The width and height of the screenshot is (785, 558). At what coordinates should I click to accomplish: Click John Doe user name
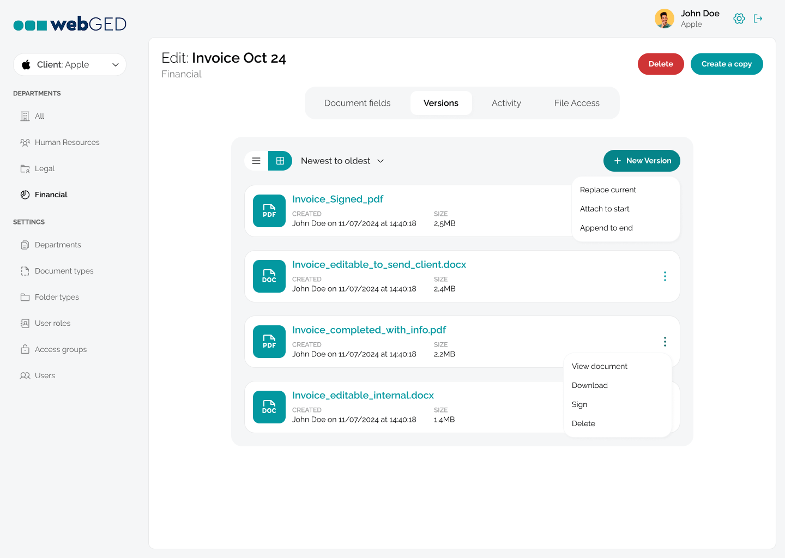coord(700,13)
